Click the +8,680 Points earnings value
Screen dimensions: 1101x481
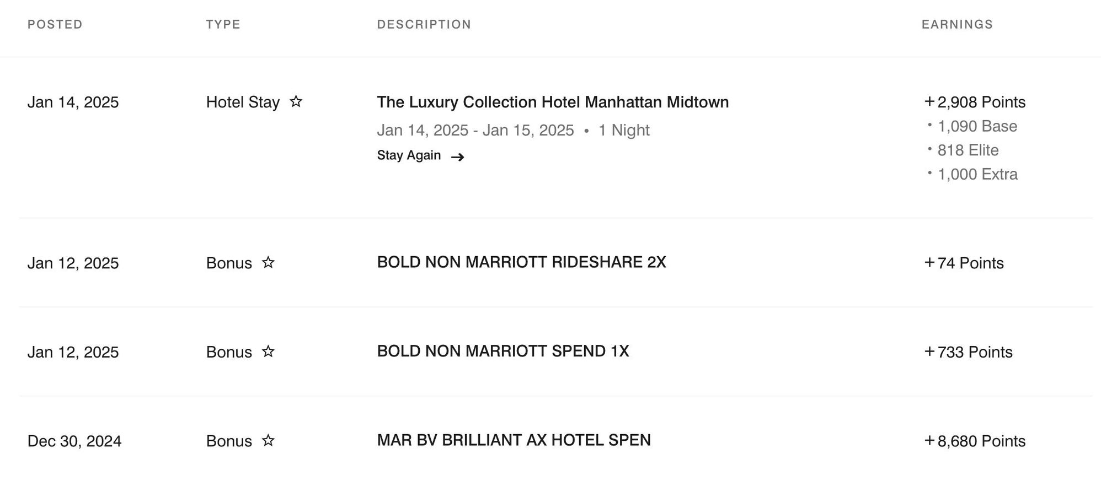coord(975,441)
